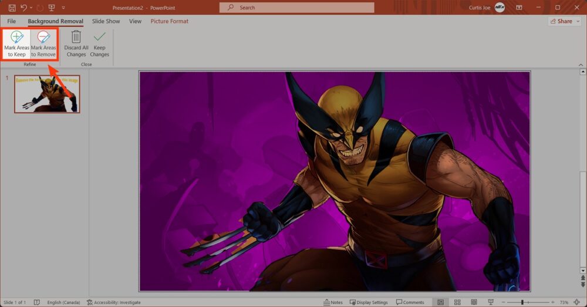The width and height of the screenshot is (587, 307).
Task: Switch to Normal view in the status bar
Action: click(x=441, y=302)
